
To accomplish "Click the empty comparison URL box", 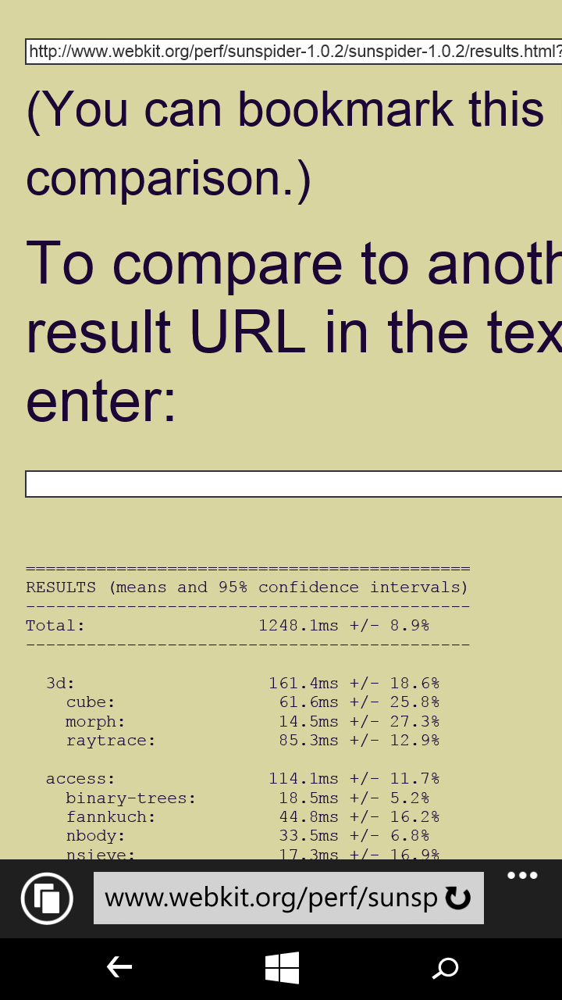I will [x=293, y=484].
